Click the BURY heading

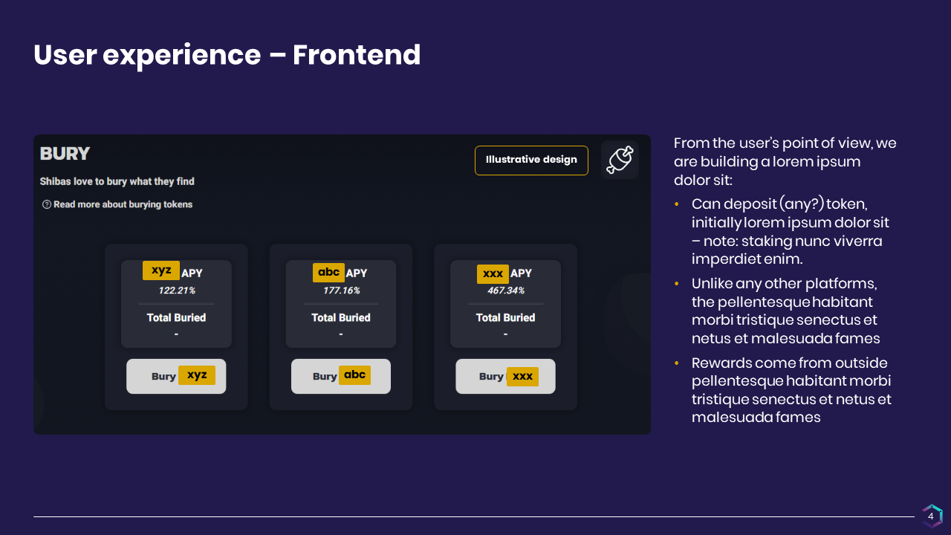pyautogui.click(x=65, y=154)
